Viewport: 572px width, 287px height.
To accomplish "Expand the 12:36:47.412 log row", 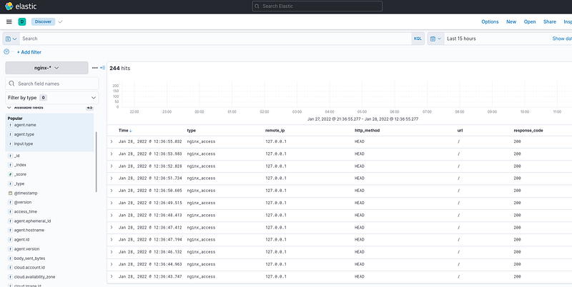I will [x=112, y=227].
